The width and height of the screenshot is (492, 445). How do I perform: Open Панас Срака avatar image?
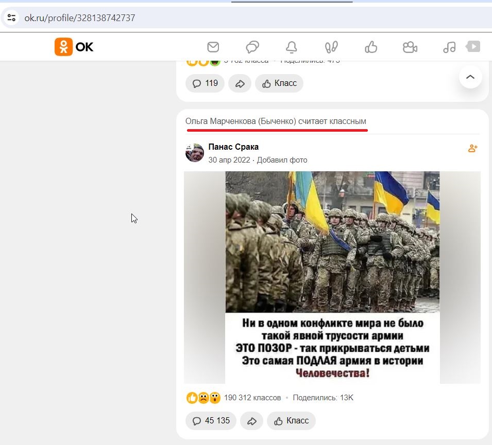(195, 153)
